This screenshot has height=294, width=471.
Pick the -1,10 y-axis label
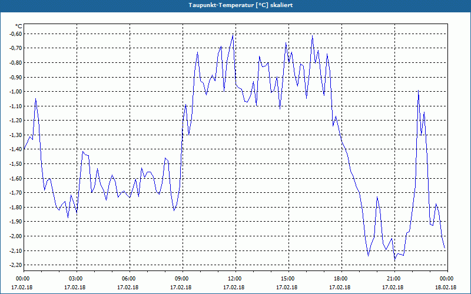coord(15,106)
